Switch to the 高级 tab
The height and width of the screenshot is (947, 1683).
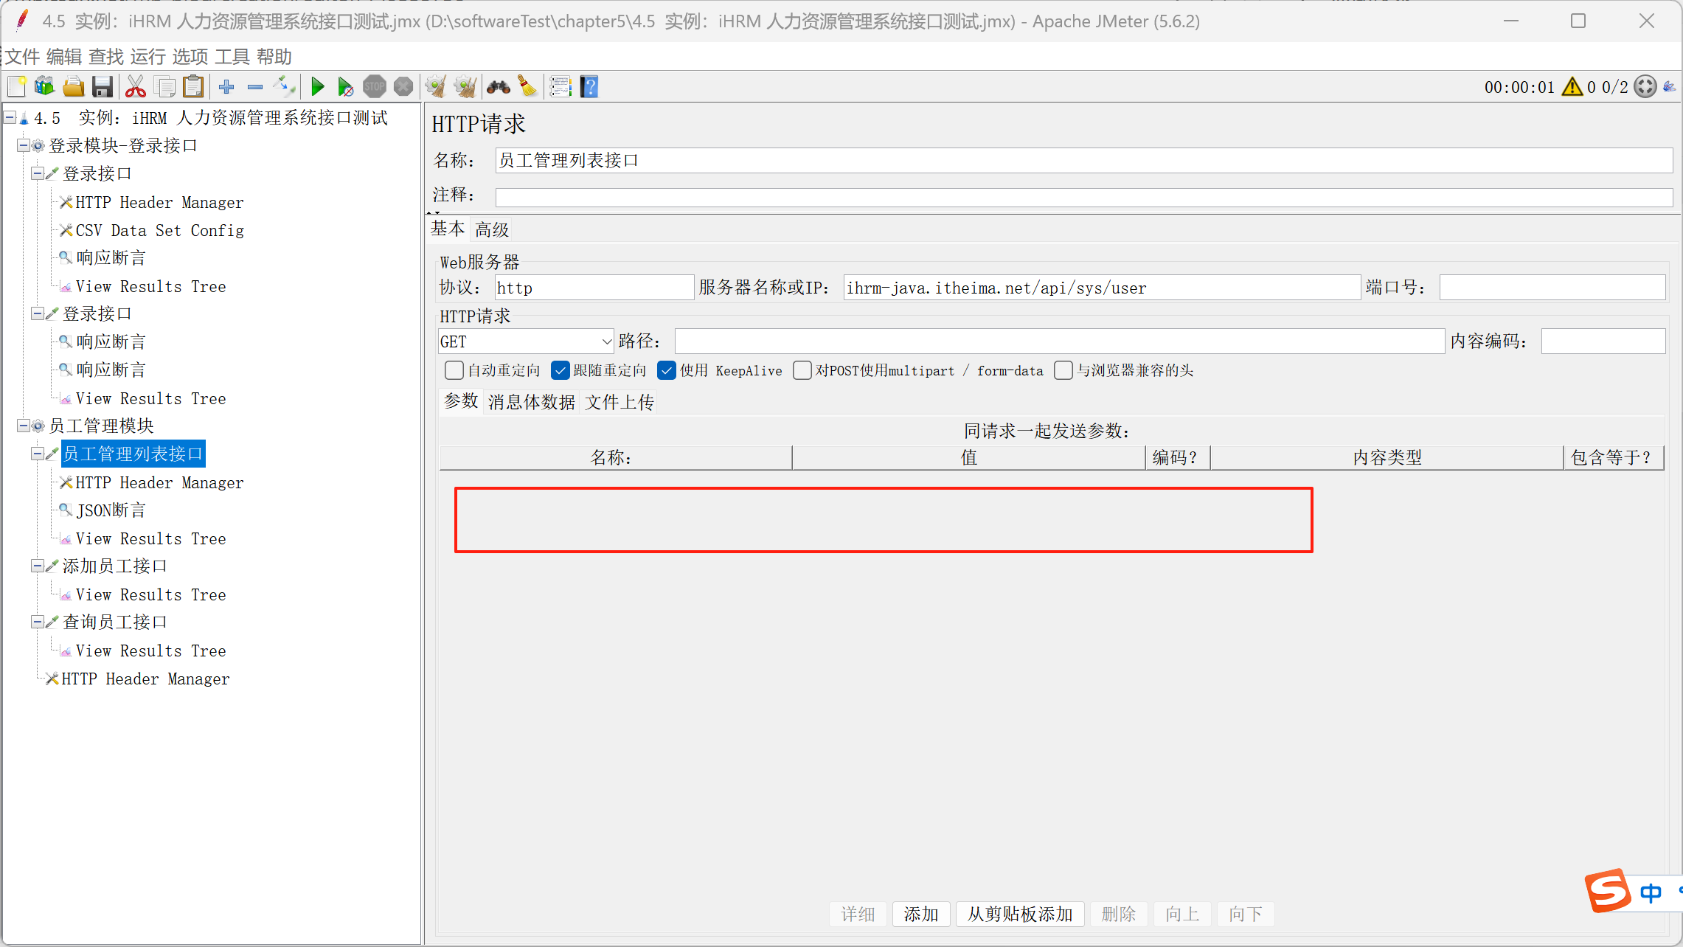point(491,229)
